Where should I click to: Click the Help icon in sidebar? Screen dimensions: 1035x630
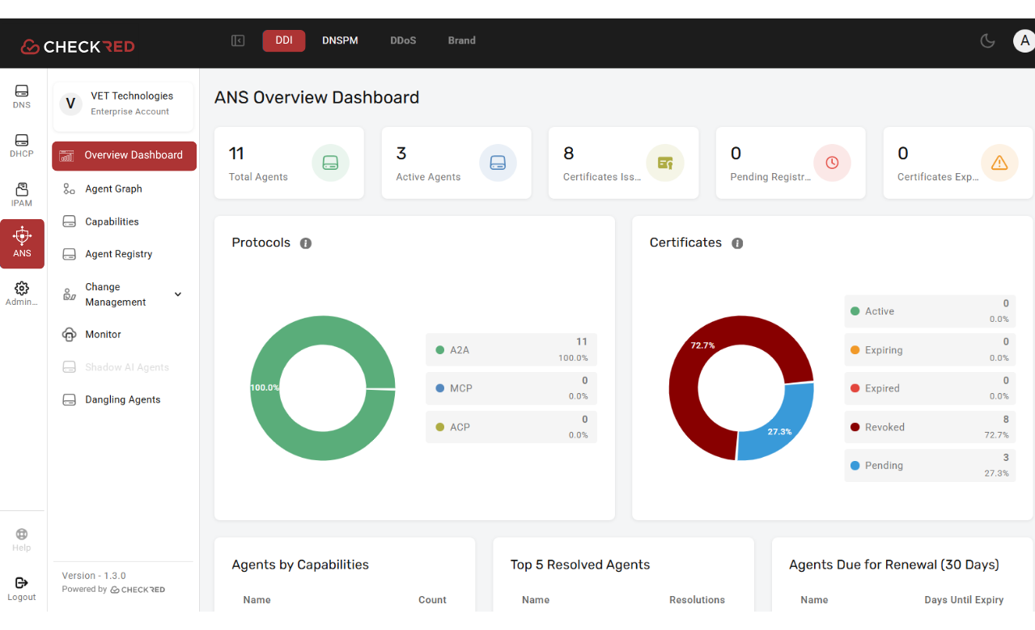[x=22, y=539]
